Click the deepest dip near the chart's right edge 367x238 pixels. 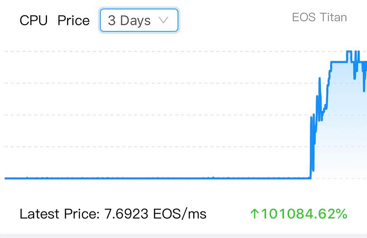pyautogui.click(x=364, y=90)
